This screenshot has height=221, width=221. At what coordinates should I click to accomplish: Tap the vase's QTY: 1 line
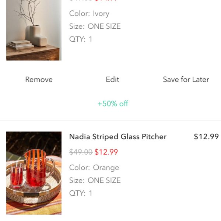point(81,39)
